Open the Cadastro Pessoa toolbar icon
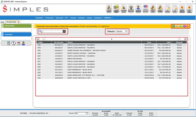 (x=124, y=9)
